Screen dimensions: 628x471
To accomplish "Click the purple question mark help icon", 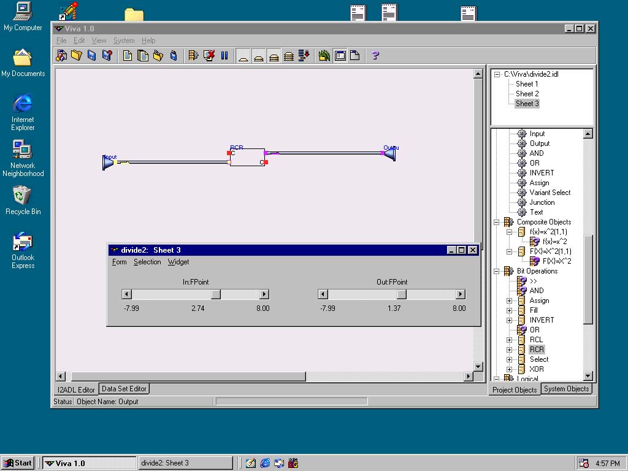I will 375,56.
